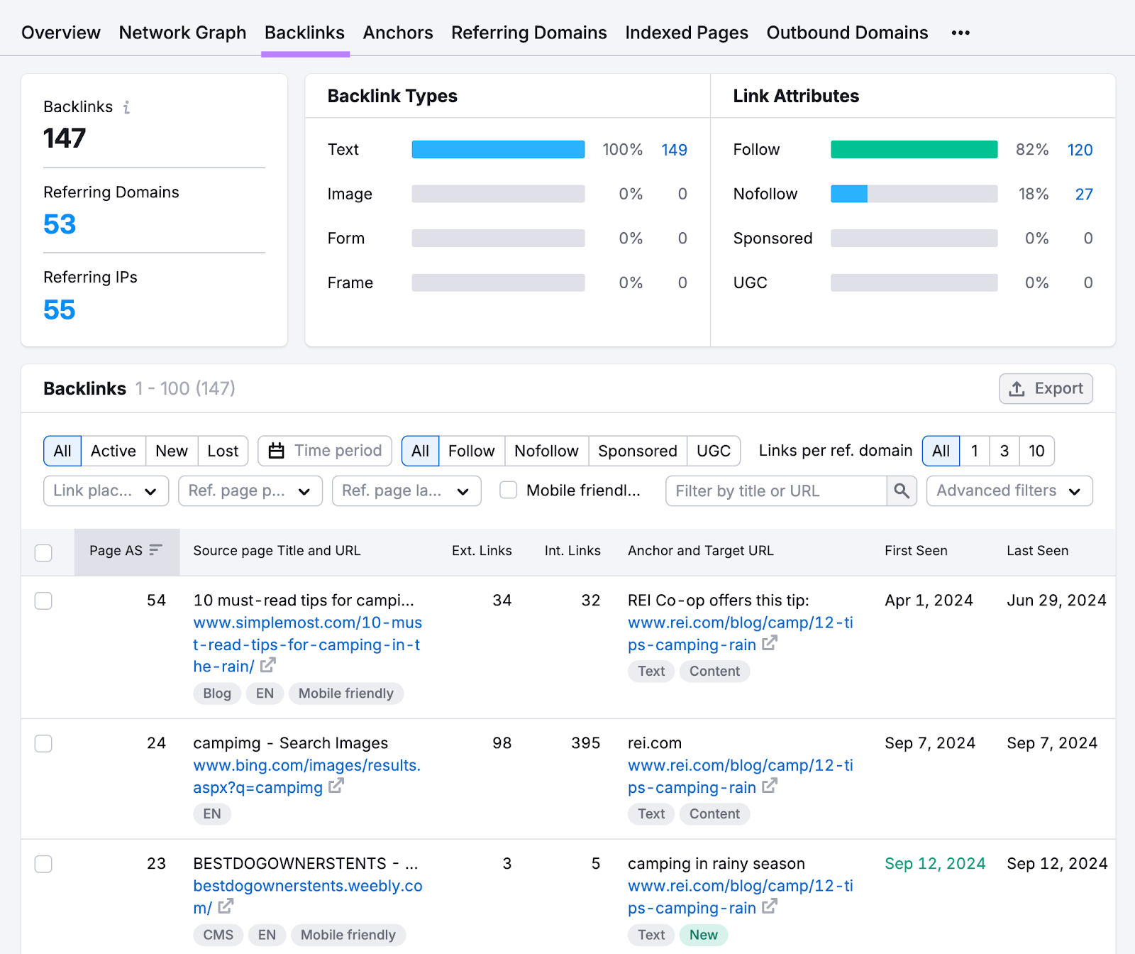1135x954 pixels.
Task: Click the Export upload icon
Action: click(1017, 388)
